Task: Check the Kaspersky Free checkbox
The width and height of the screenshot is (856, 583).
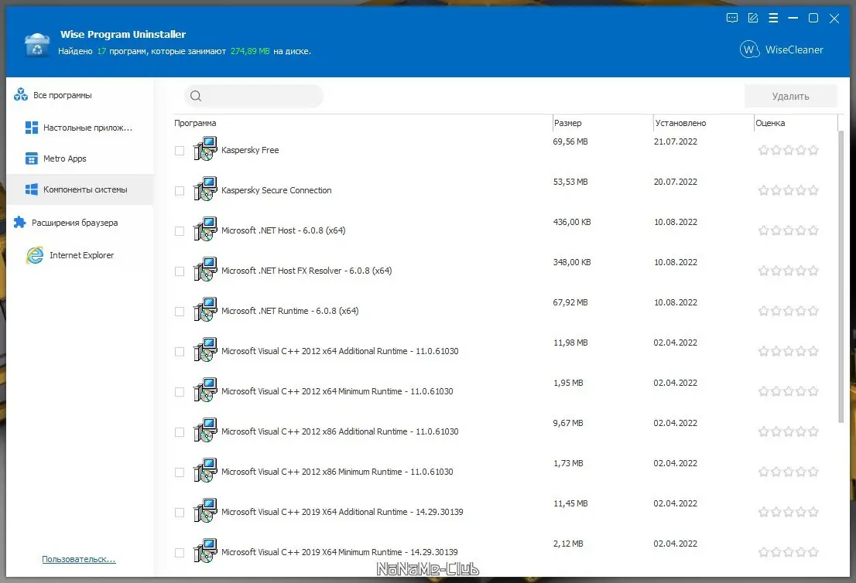Action: pos(179,151)
